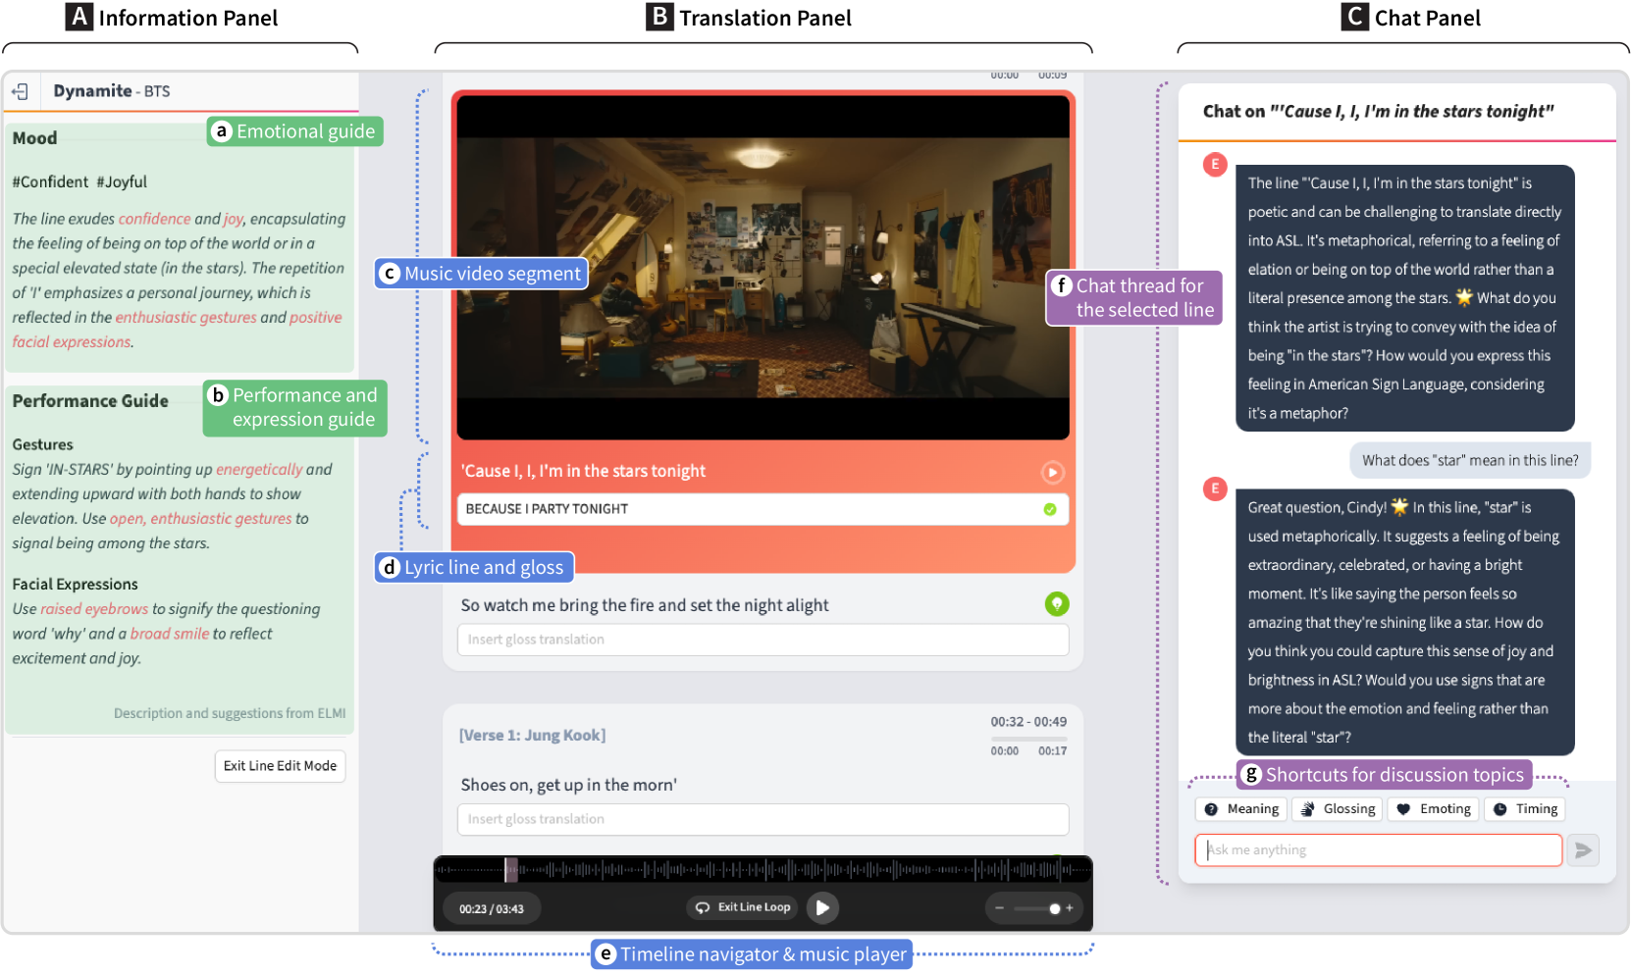Screen dimensions: 1631x975
Task: Click the highlighted word "energetically"
Action: coord(259,470)
